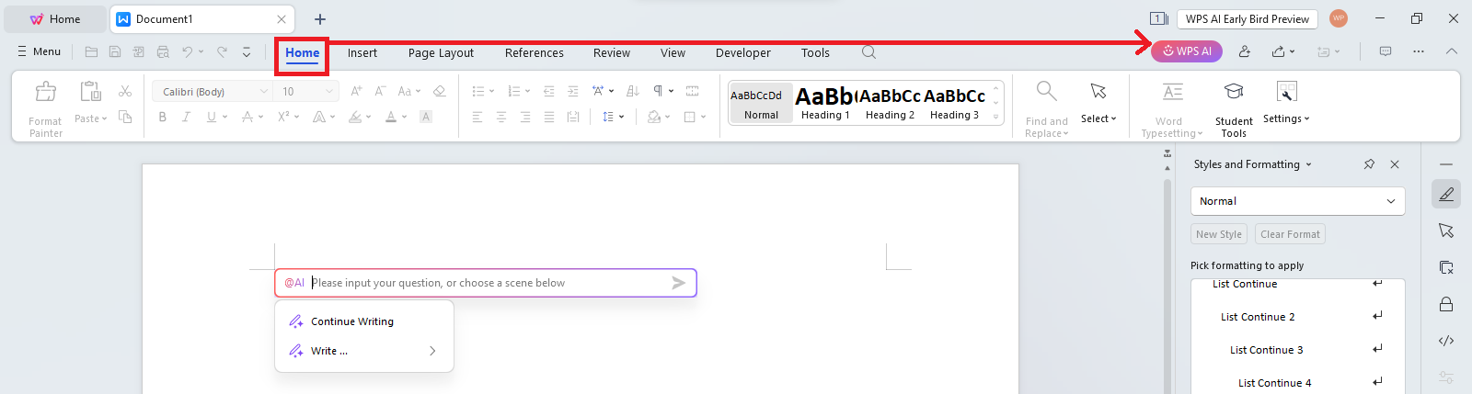
Task: Click the Redo arrow icon
Action: [x=222, y=52]
